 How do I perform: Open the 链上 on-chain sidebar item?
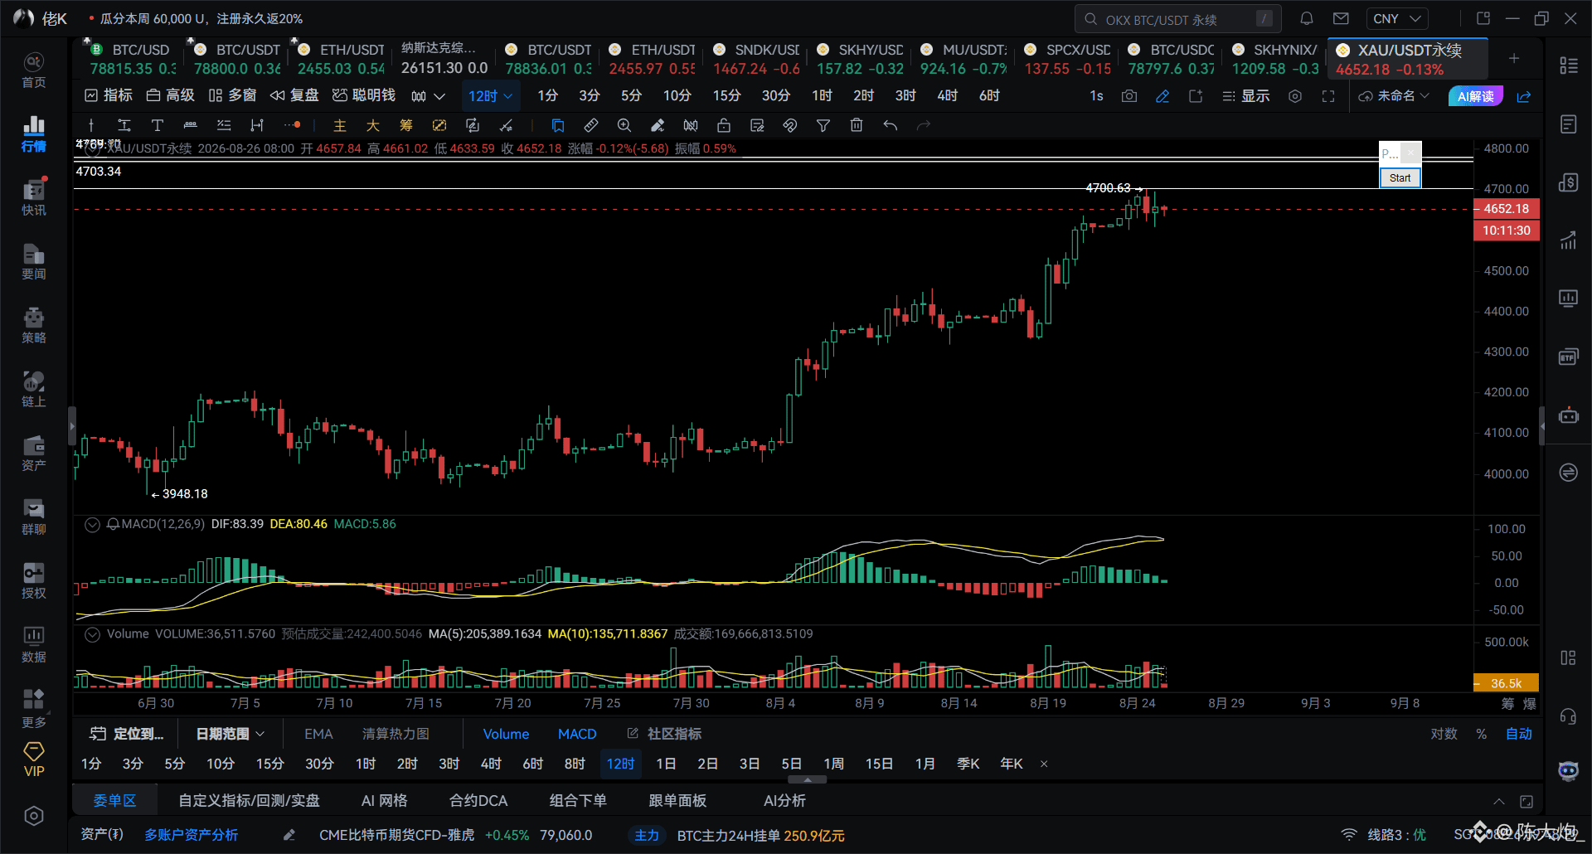(x=33, y=390)
